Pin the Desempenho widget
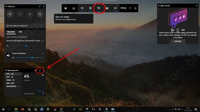Screen dimensions: 200x112 (40, 70)
